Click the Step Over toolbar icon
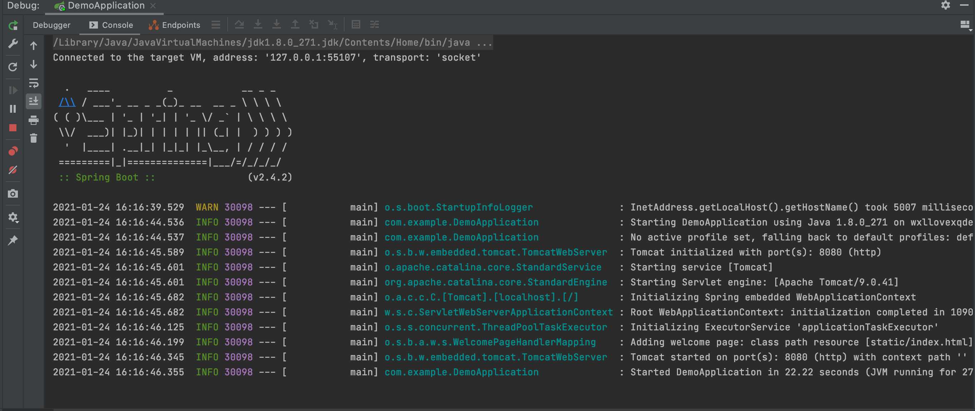975x411 pixels. (x=239, y=25)
